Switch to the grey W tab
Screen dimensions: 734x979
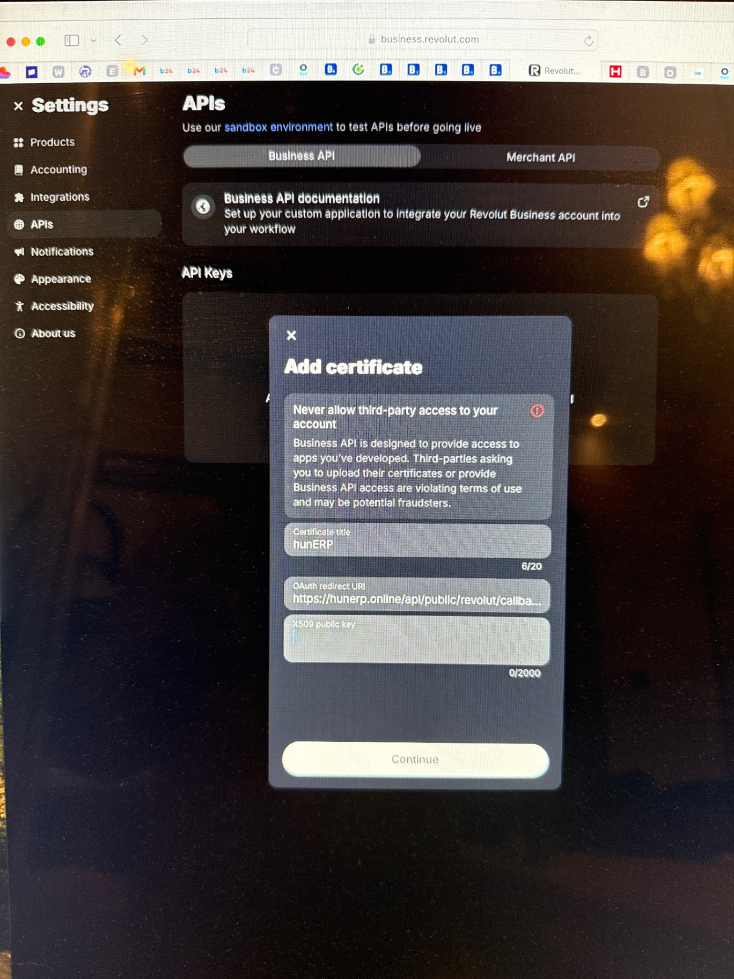coord(58,71)
